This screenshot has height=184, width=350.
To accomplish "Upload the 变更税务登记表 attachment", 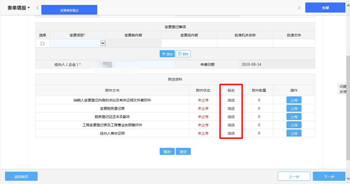I will (x=294, y=108).
